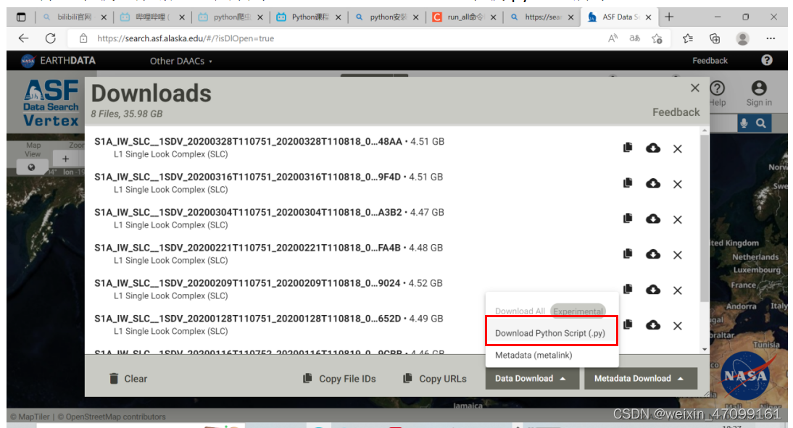Switch to the Python课程 browser tab
793x428 pixels.
310,17
